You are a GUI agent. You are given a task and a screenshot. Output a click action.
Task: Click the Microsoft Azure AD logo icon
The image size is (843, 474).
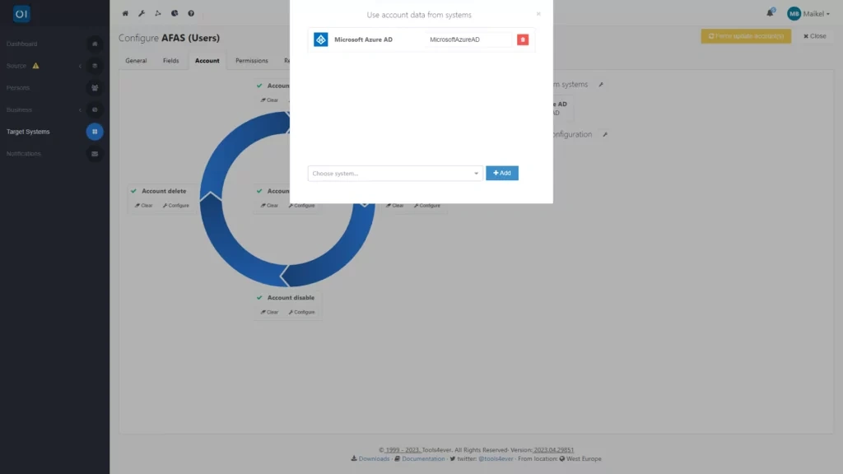(x=320, y=38)
